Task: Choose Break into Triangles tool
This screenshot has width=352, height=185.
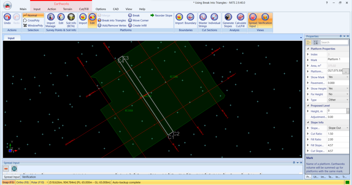Action: point(112,20)
